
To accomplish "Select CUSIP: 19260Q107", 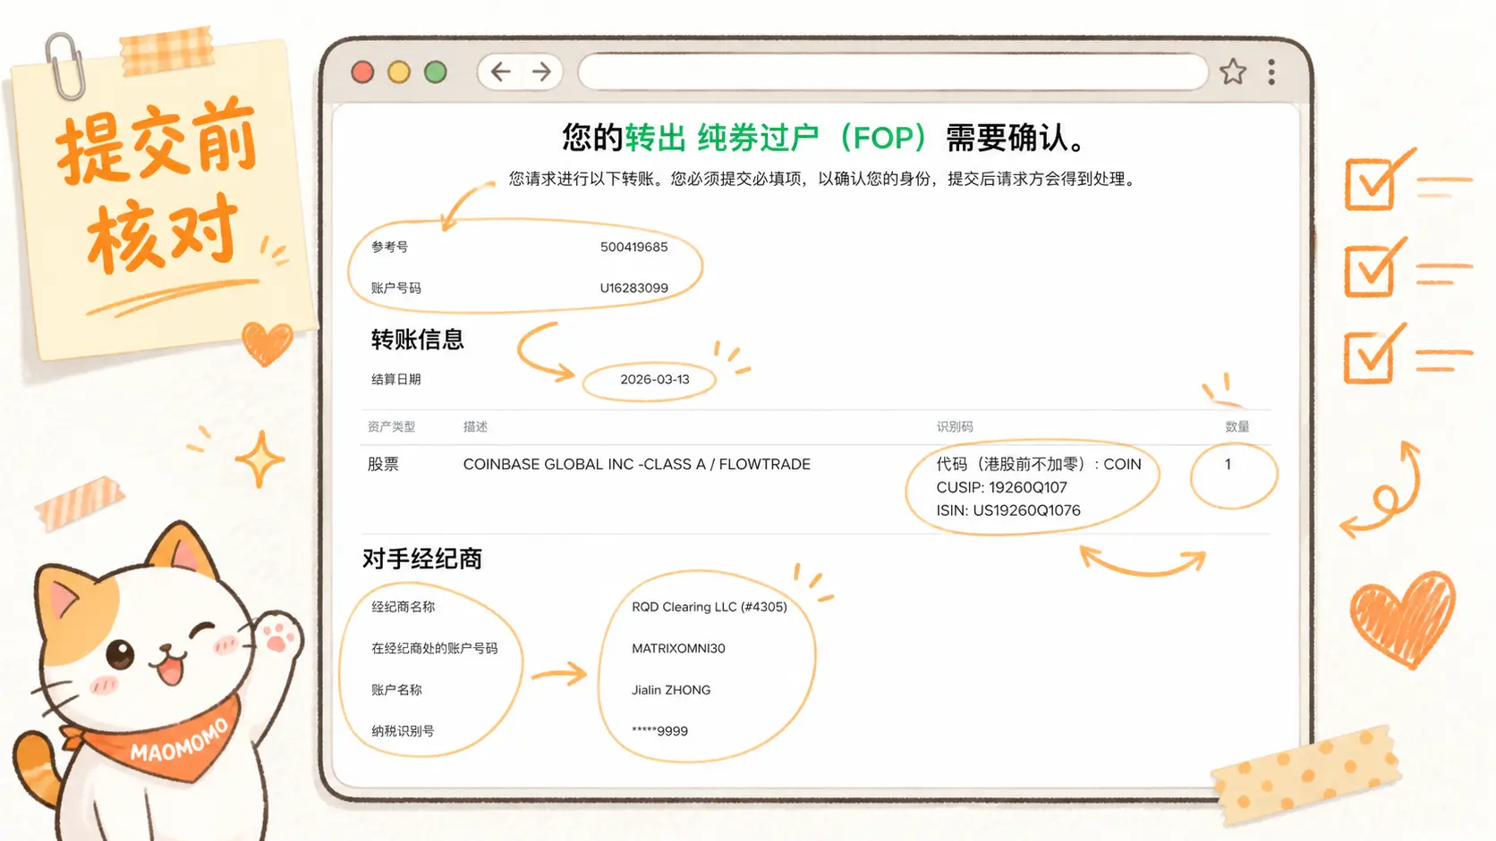I will pyautogui.click(x=1001, y=487).
